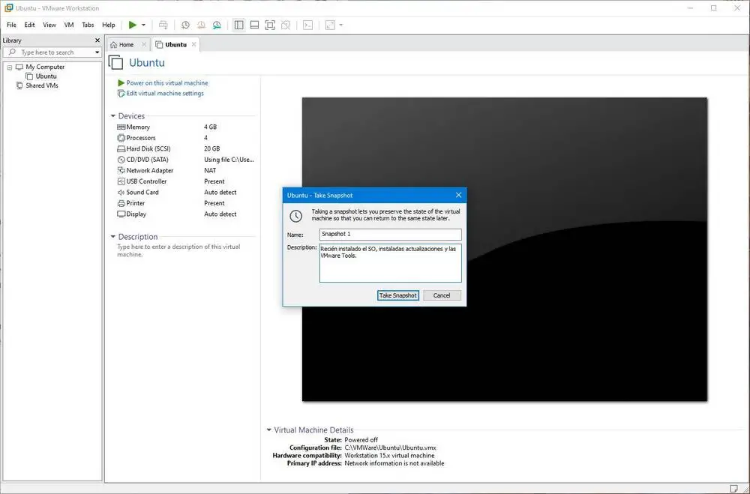
Task: Click the Network Adapter icon
Action: coord(121,170)
